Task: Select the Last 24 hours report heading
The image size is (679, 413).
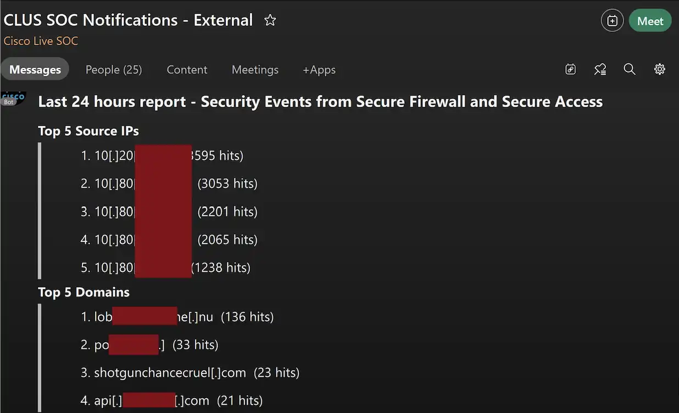Action: pyautogui.click(x=320, y=101)
